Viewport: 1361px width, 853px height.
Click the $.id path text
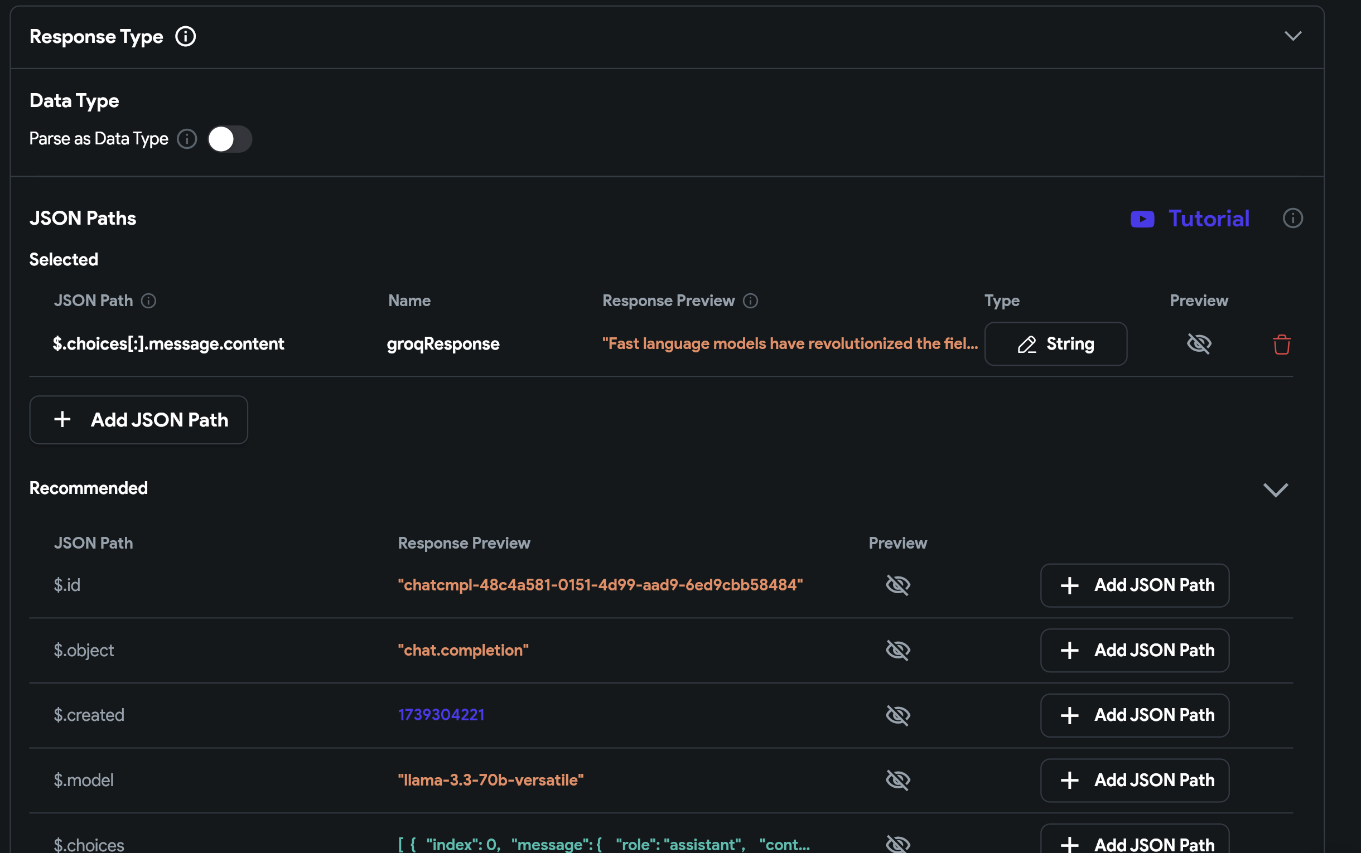point(67,585)
